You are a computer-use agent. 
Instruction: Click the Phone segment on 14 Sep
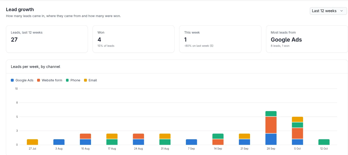coord(218,136)
